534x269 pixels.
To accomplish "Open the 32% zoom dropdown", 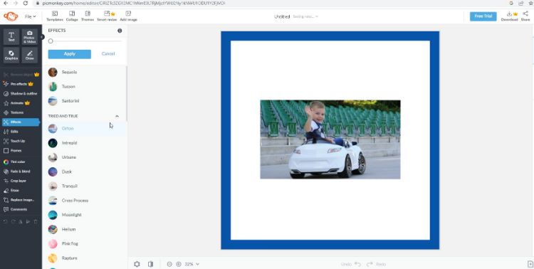I will (192, 264).
